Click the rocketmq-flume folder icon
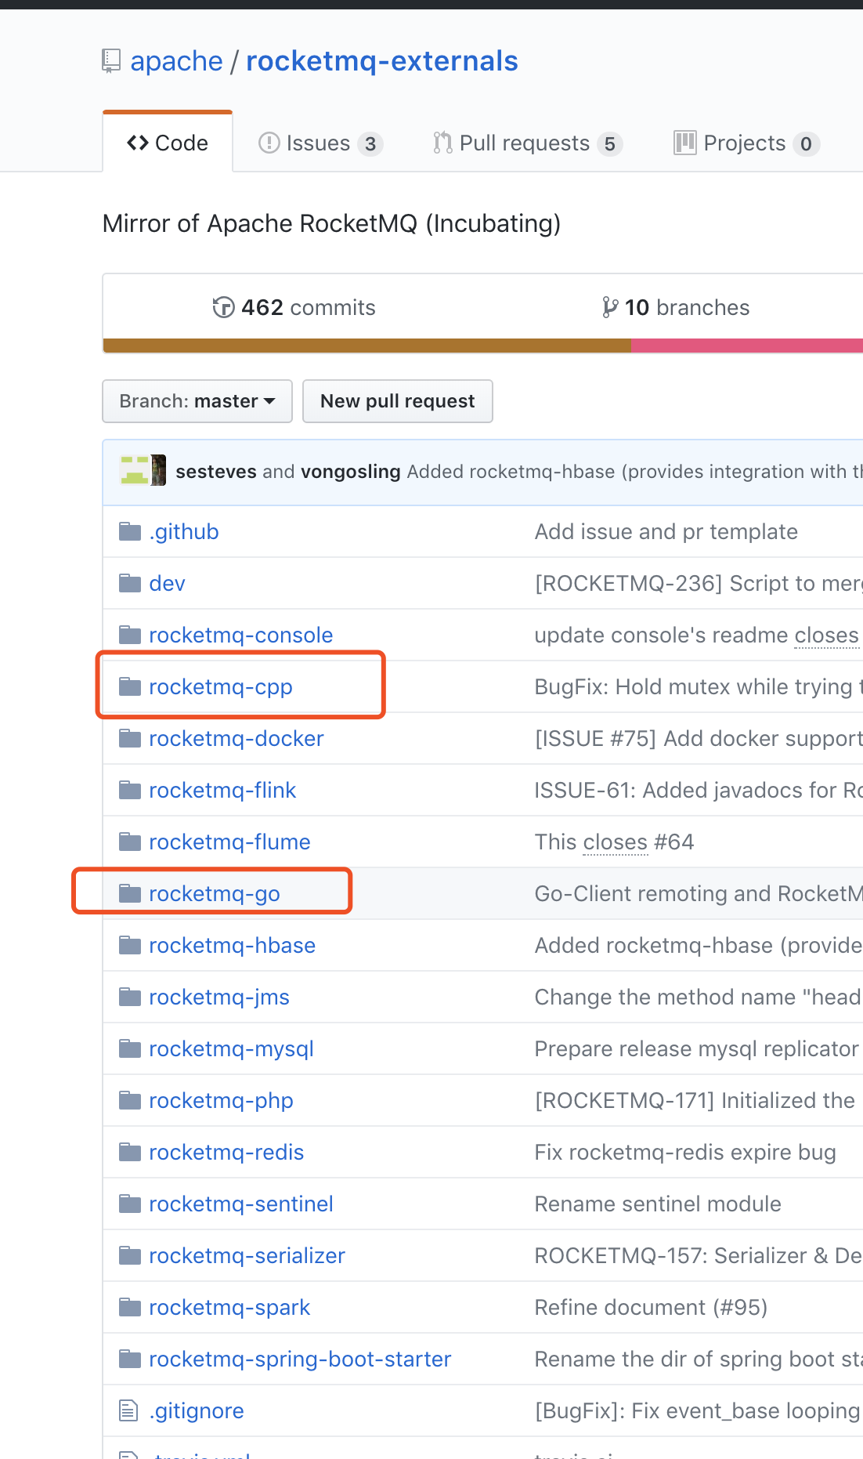 click(x=129, y=842)
